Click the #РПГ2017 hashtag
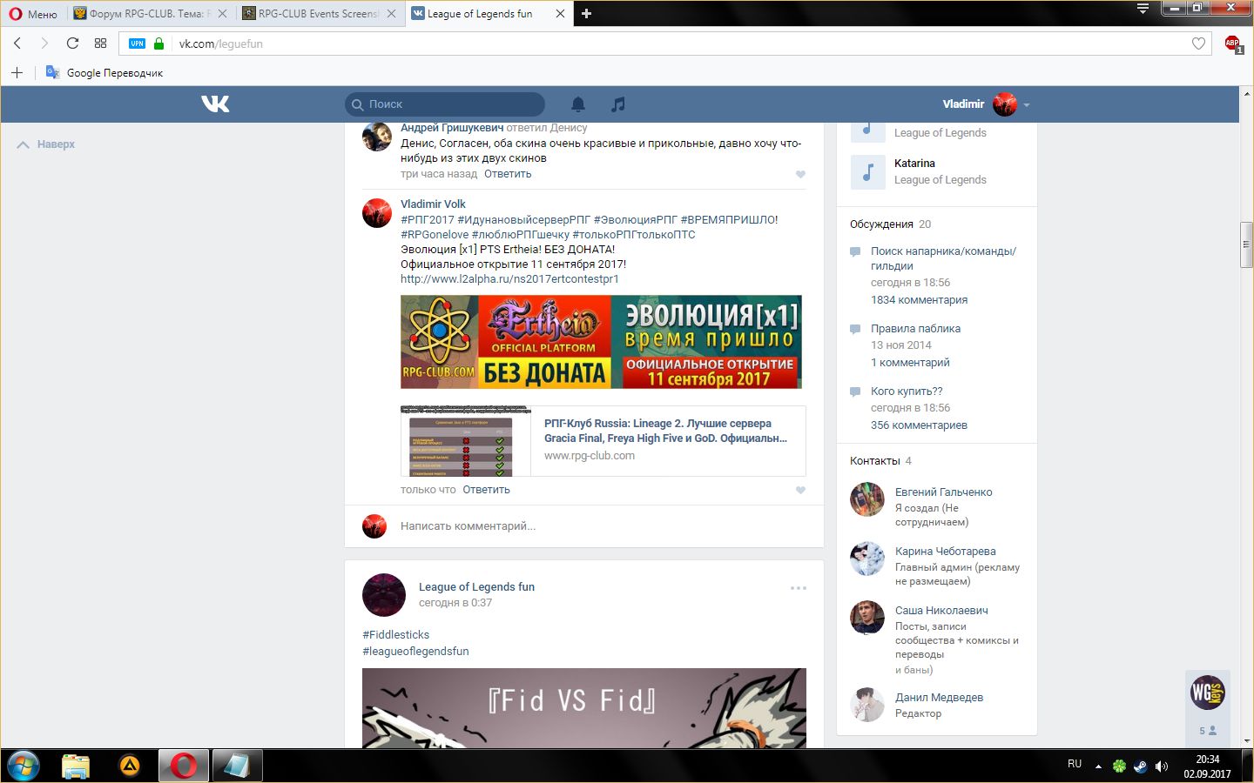 point(427,220)
